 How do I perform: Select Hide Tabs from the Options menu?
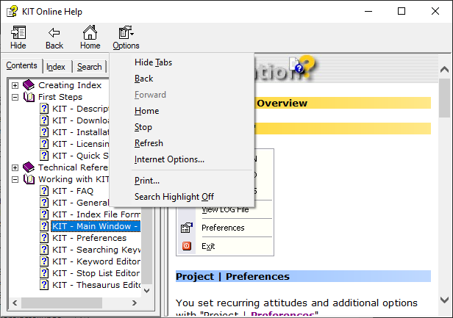click(x=153, y=62)
